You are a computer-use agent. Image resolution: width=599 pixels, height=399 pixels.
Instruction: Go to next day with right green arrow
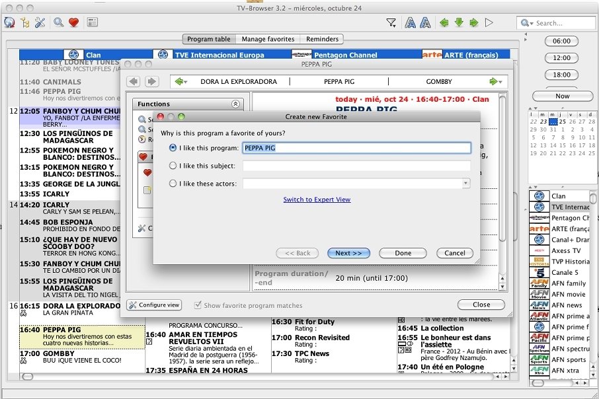(x=473, y=23)
